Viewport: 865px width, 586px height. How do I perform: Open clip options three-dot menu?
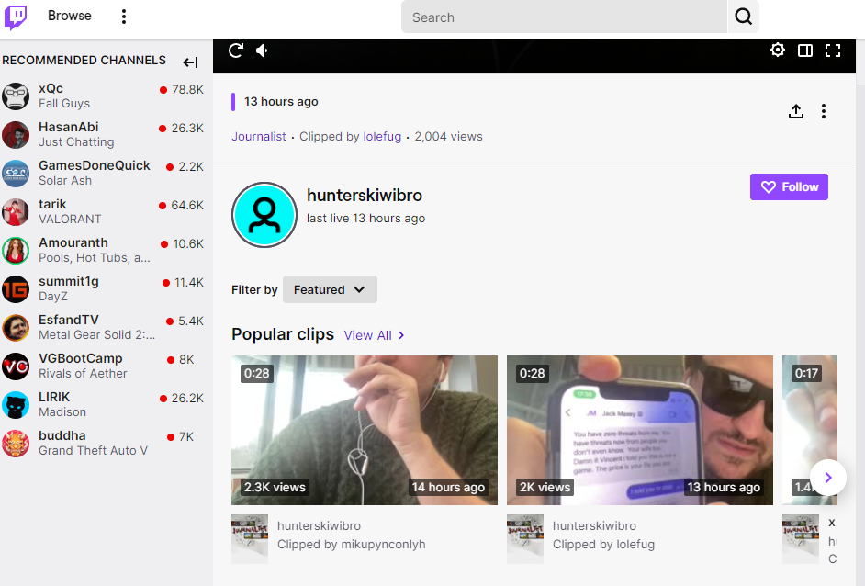(x=824, y=111)
